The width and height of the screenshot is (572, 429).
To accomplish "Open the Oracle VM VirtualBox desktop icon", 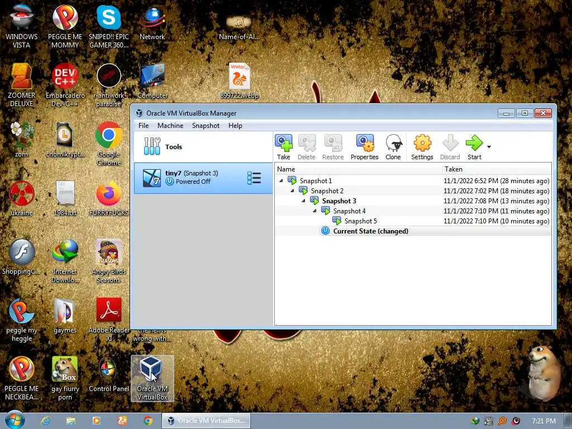I will (x=152, y=378).
